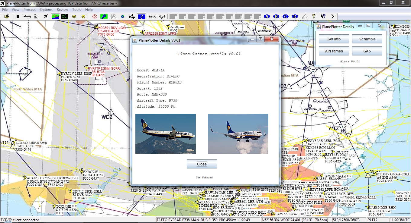Toggle the blue sharing arrows icon
Viewport: 411px width, 223px height.
142,17
